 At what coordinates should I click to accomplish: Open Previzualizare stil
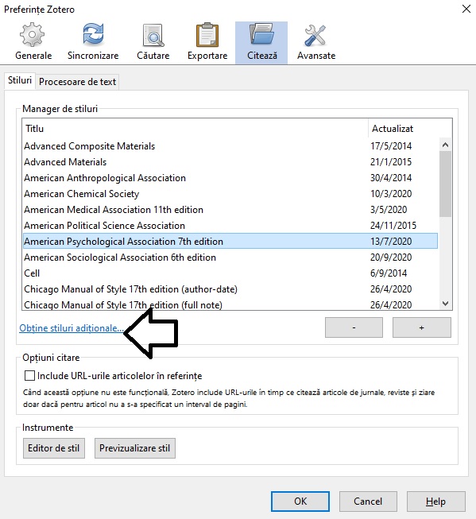pyautogui.click(x=135, y=448)
